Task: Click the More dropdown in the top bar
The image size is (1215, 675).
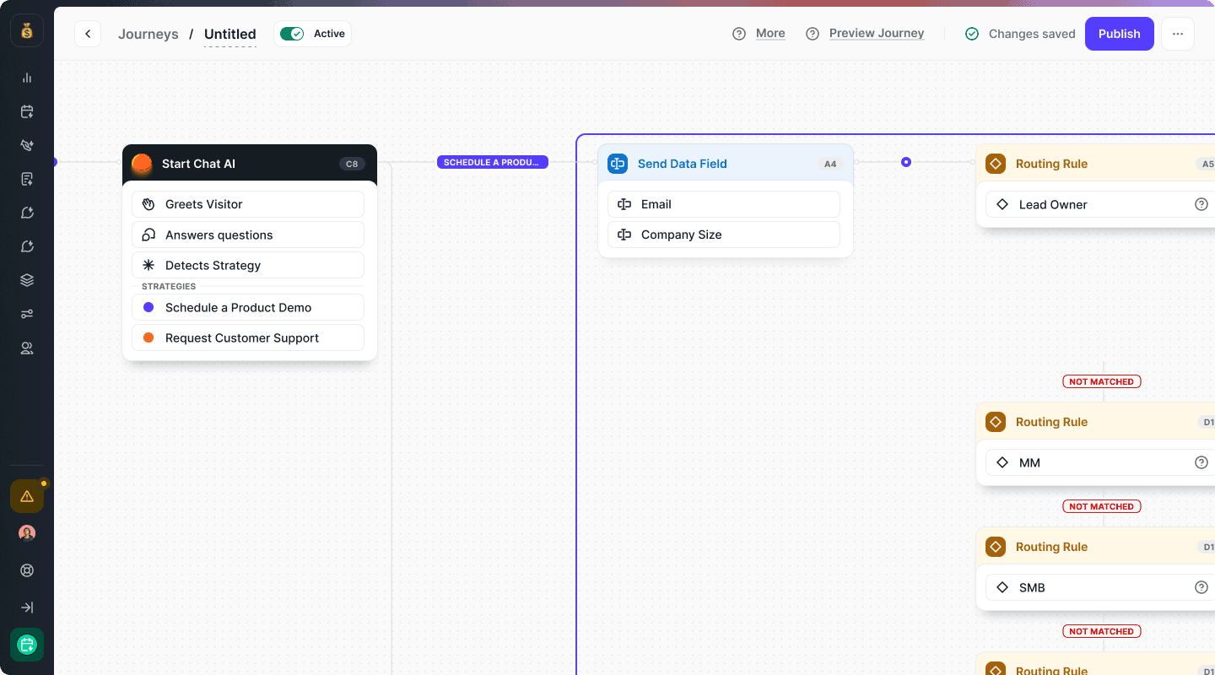Action: point(769,33)
